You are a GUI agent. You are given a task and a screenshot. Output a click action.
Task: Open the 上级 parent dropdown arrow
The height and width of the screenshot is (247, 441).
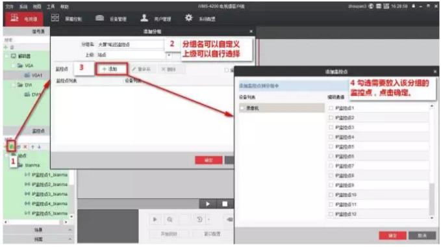point(169,55)
